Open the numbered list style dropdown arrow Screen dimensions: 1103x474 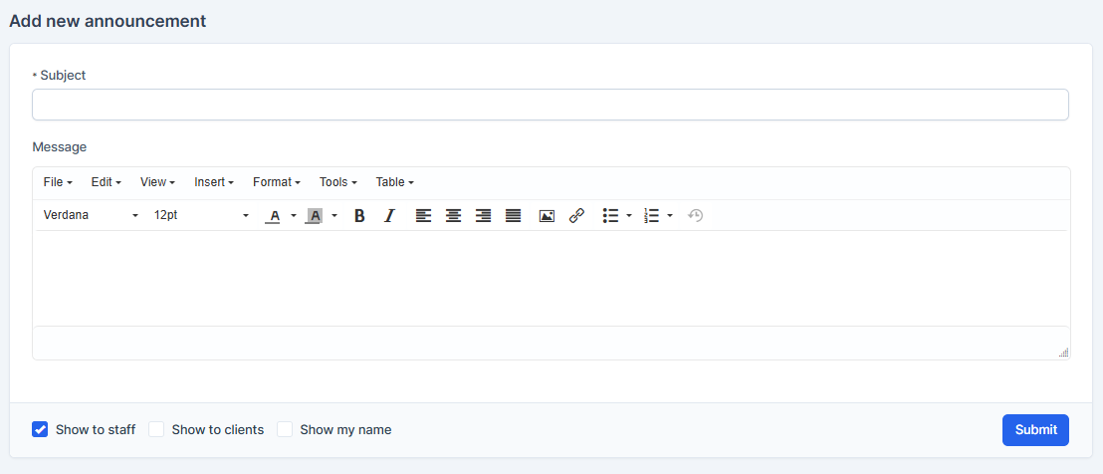tap(670, 215)
